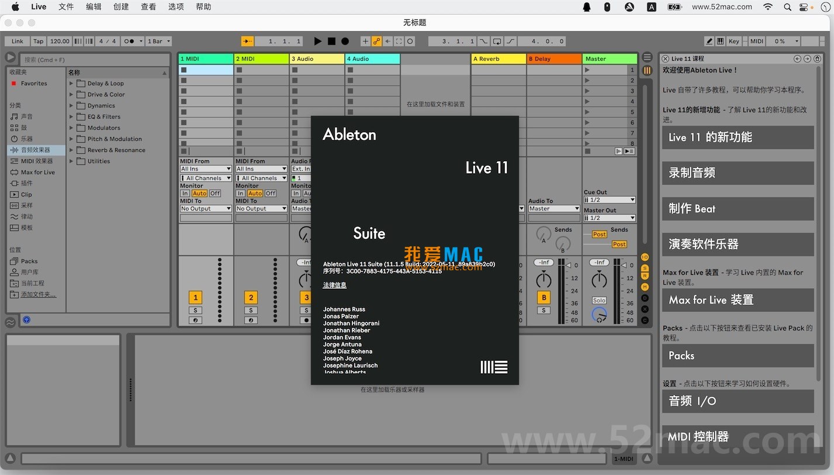
Task: Activate Draw Mode pencil button
Action: pos(710,42)
